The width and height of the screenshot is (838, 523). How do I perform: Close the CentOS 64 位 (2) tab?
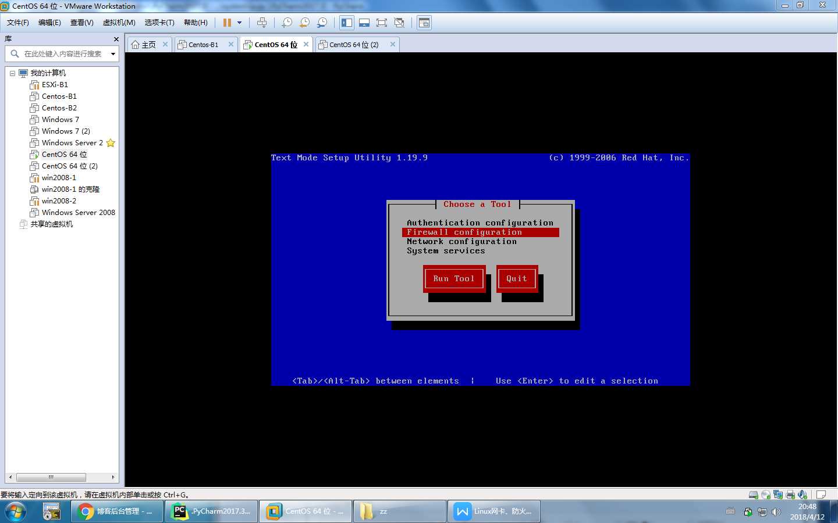(393, 44)
